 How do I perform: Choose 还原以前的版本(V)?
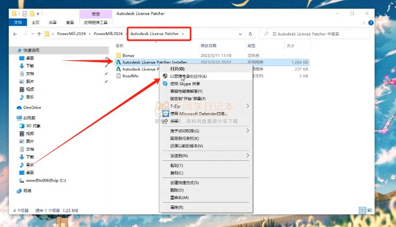point(206,146)
